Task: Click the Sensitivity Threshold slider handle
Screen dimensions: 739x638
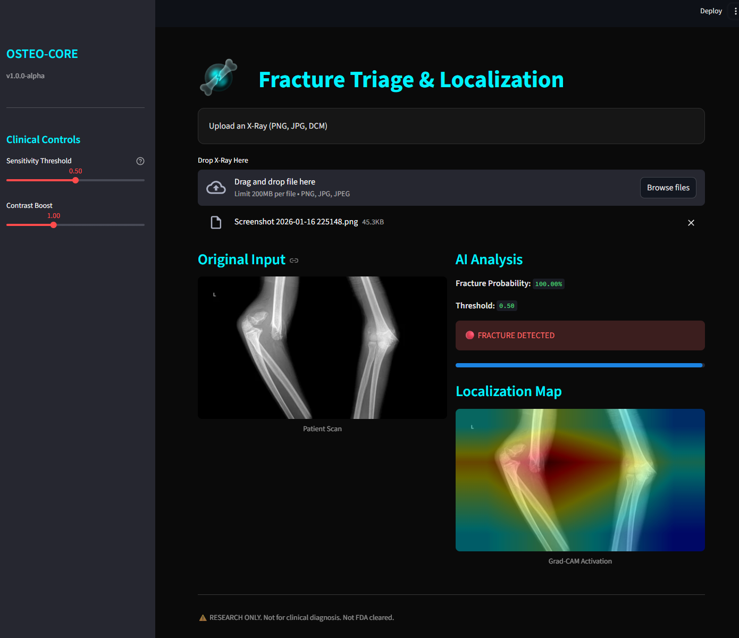Action: 75,180
